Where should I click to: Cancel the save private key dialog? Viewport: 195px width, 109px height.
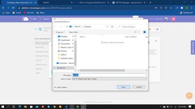139,87
